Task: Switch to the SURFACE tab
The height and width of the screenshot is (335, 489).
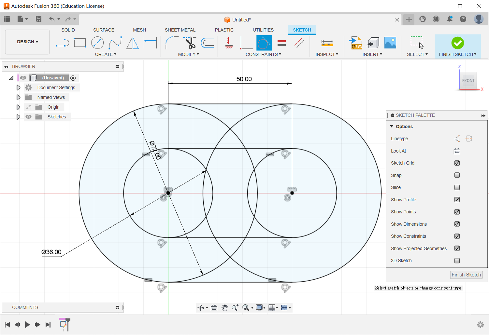Action: point(104,30)
